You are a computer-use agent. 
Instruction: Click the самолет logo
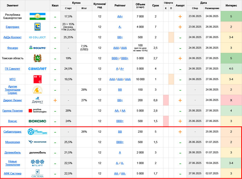[x=37, y=69]
